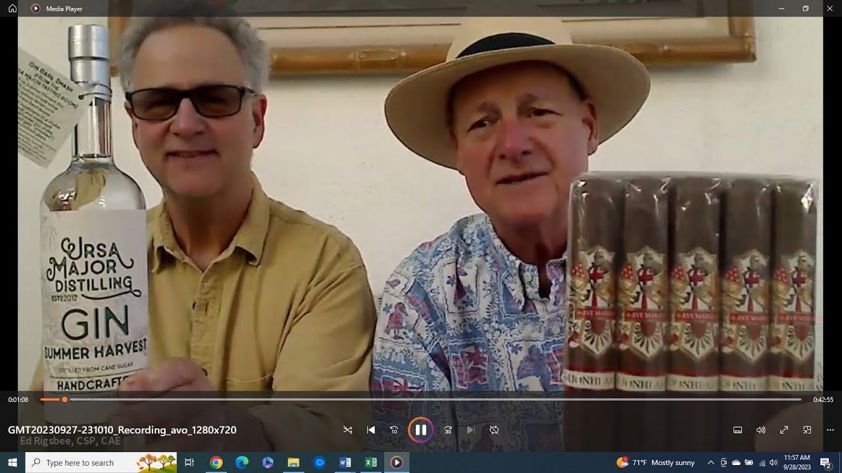Viewport: 842px width, 473px height.
Task: Open the clock showing 11:57 AM
Action: coord(797,462)
